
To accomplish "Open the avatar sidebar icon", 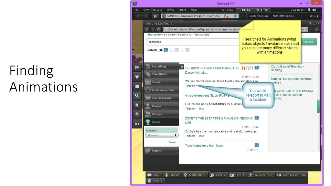I will (x=137, y=67).
